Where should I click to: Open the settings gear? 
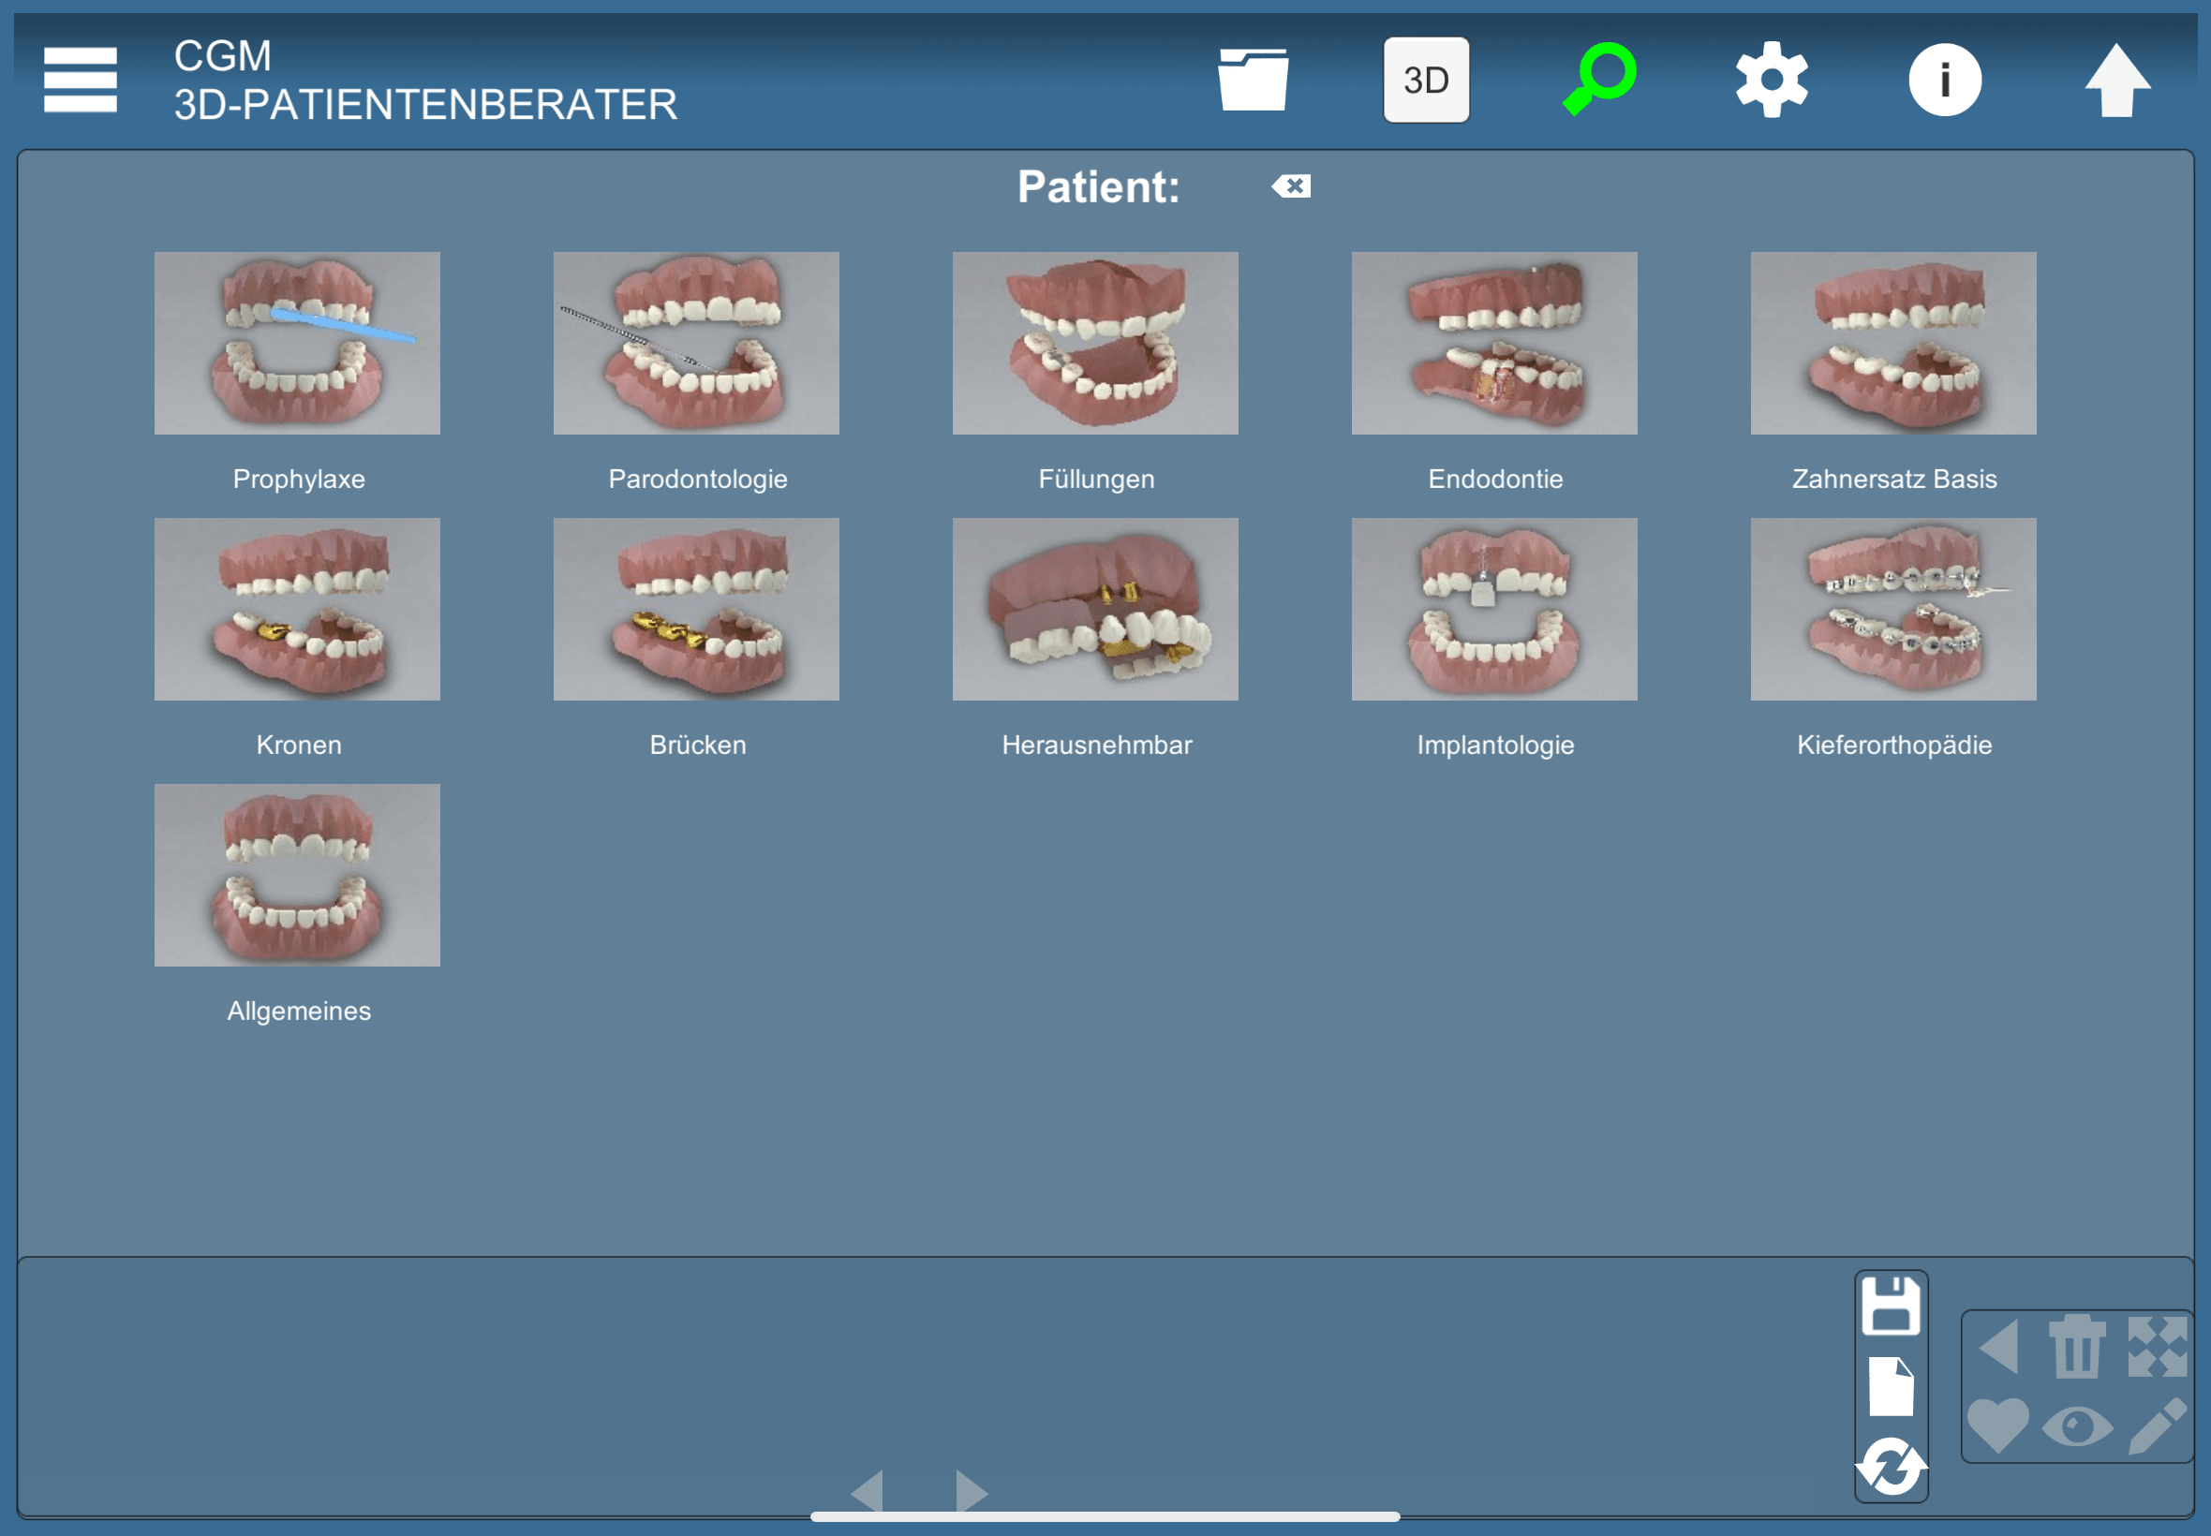(x=1771, y=80)
